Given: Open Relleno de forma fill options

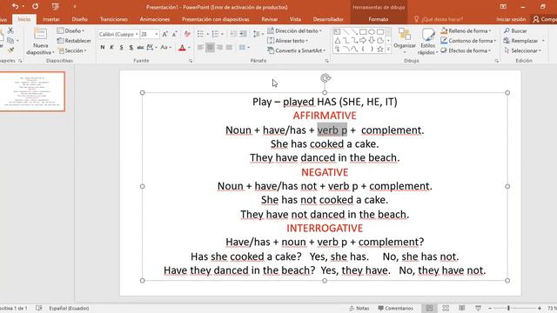Looking at the screenshot, I should point(466,31).
